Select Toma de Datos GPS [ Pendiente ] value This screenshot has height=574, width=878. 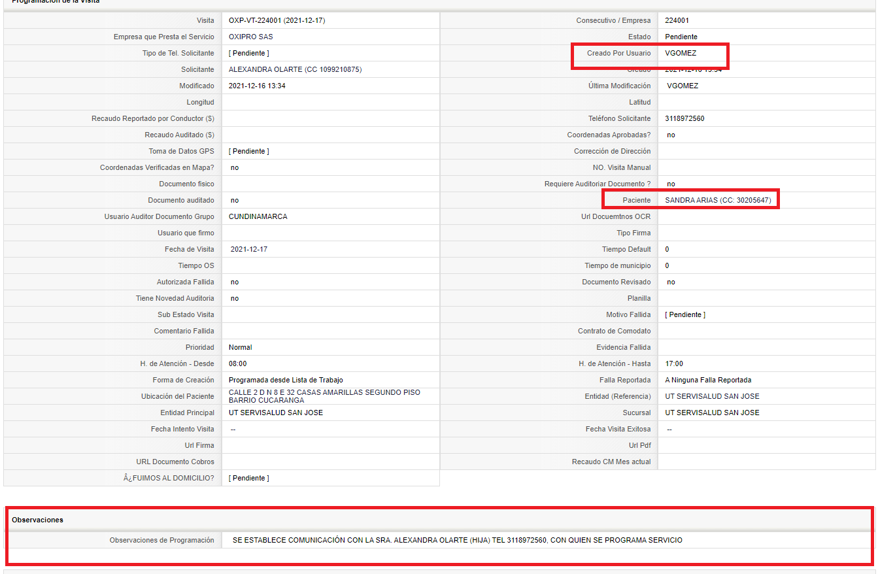[248, 151]
